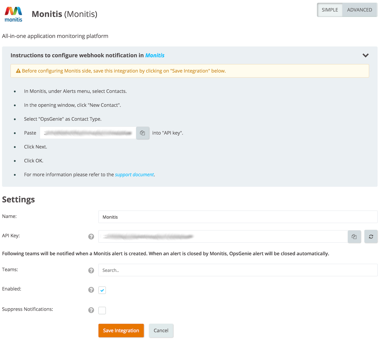Click 'Select "OpsGenie" as Contact Type.' text
The width and height of the screenshot is (380, 339).
coord(62,119)
